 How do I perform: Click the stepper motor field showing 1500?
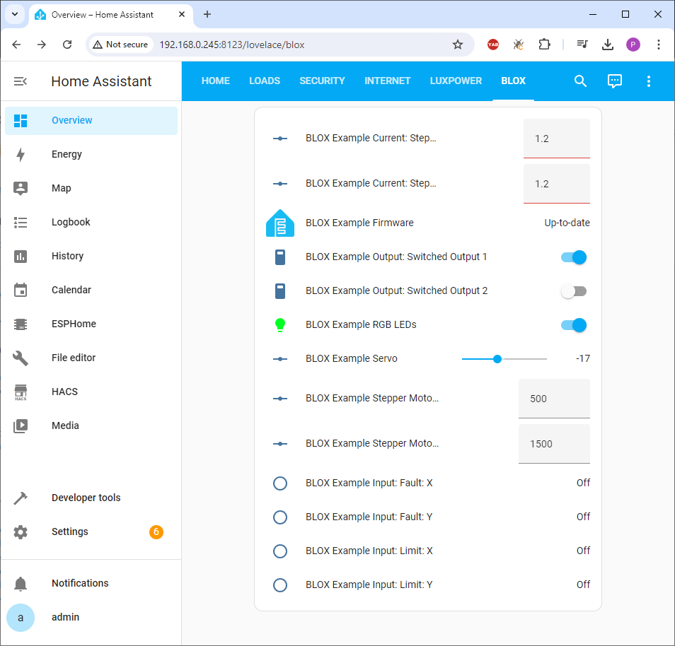coord(554,444)
